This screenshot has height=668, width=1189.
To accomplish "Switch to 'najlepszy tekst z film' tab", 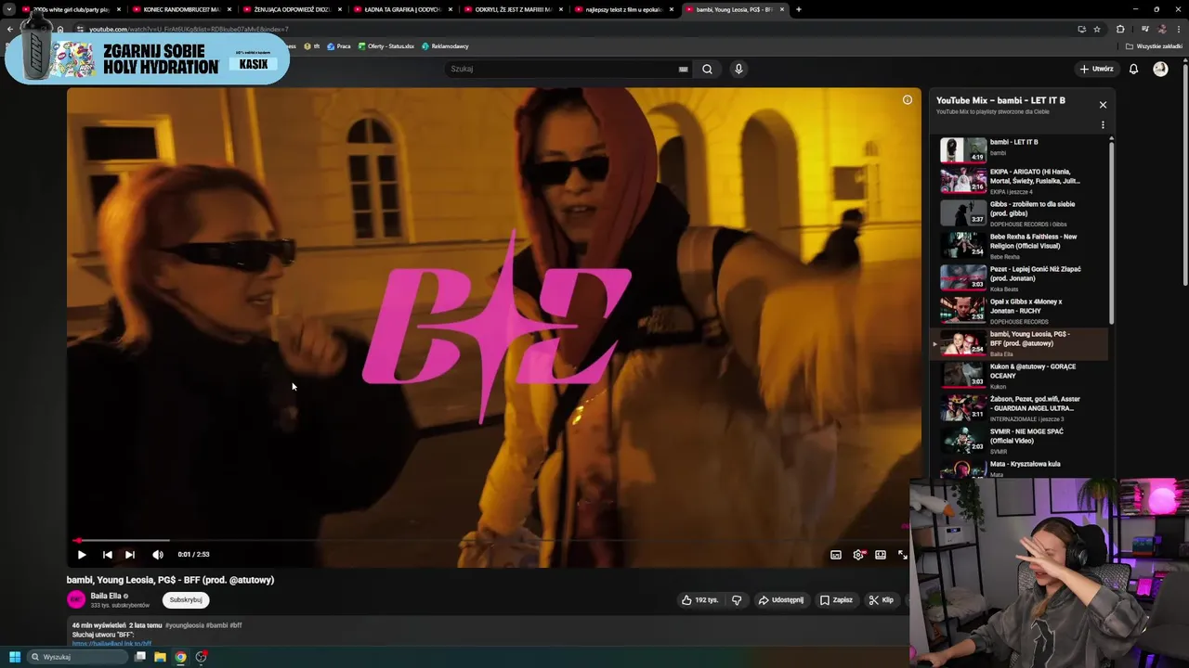I will click(623, 9).
